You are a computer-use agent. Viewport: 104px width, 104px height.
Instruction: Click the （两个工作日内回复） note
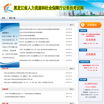tap(91, 97)
